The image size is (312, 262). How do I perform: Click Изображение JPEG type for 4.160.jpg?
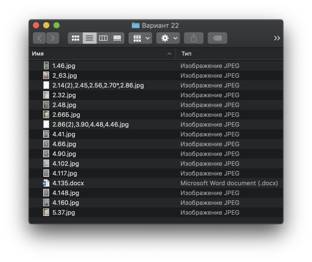(x=210, y=203)
